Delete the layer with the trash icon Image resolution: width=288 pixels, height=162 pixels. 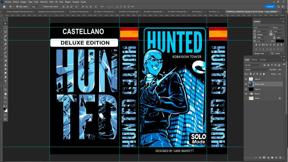(x=280, y=157)
